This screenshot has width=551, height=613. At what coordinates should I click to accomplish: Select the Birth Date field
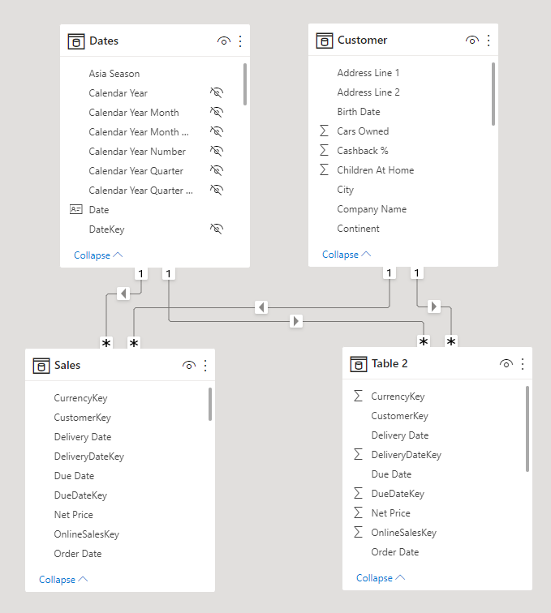(x=359, y=112)
